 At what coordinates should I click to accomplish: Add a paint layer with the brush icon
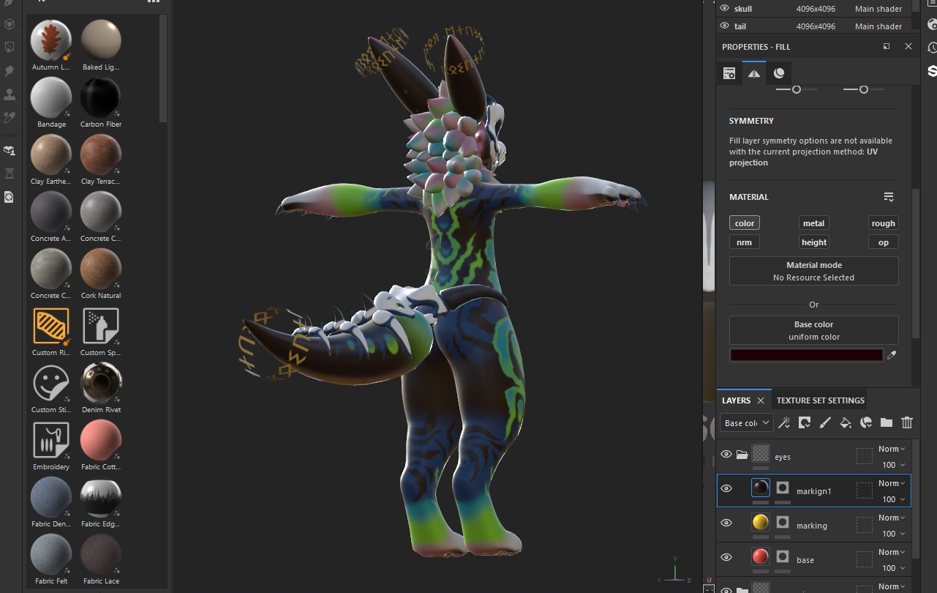pos(825,422)
